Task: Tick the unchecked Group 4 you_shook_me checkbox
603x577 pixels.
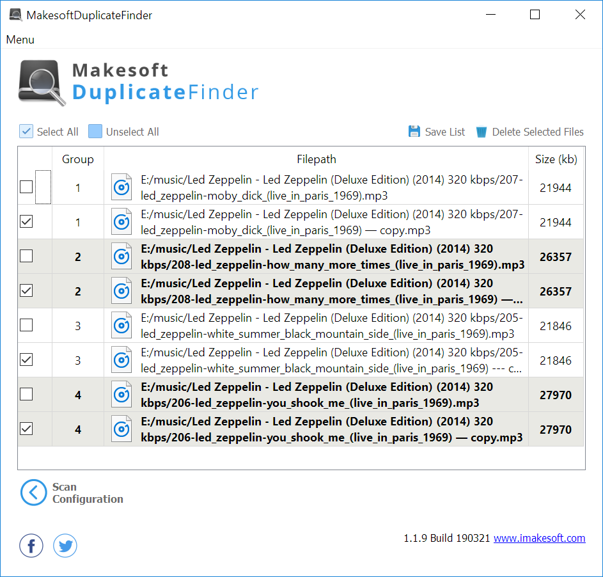Action: coord(26,395)
